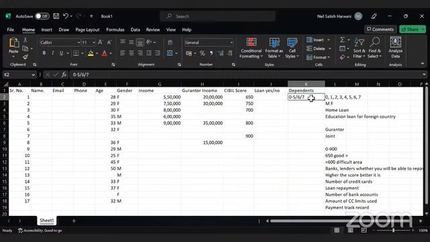Image resolution: width=430 pixels, height=242 pixels.
Task: Apply red Font Color swatch
Action: 104,53
